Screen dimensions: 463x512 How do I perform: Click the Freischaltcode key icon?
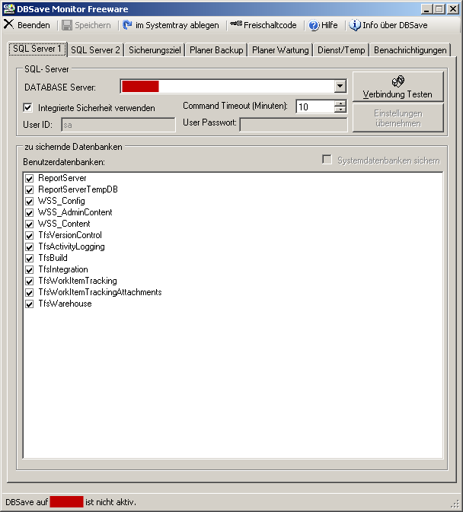[236, 24]
